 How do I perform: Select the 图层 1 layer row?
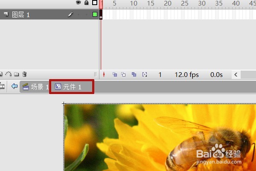[x=49, y=15]
